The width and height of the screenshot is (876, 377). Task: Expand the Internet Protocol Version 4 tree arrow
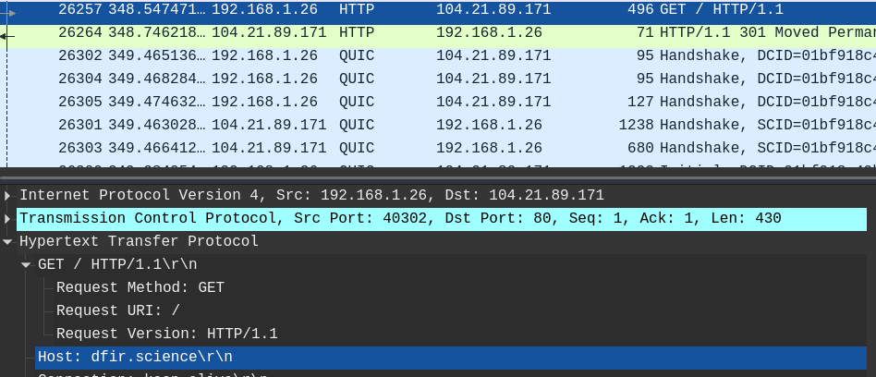[8, 195]
